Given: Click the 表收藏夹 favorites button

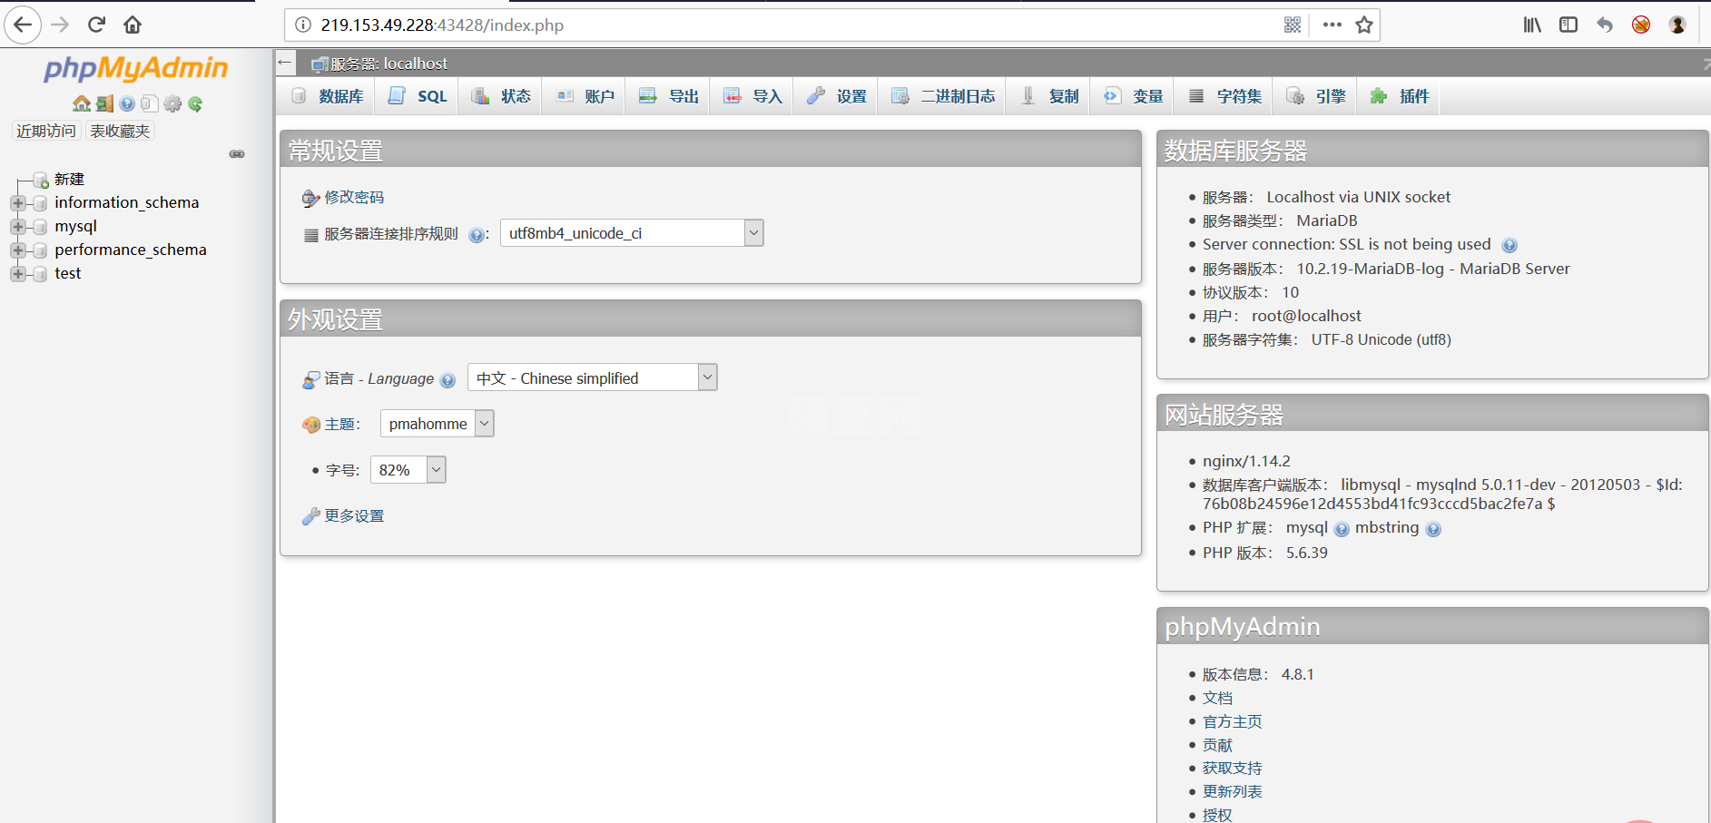Looking at the screenshot, I should (x=120, y=131).
